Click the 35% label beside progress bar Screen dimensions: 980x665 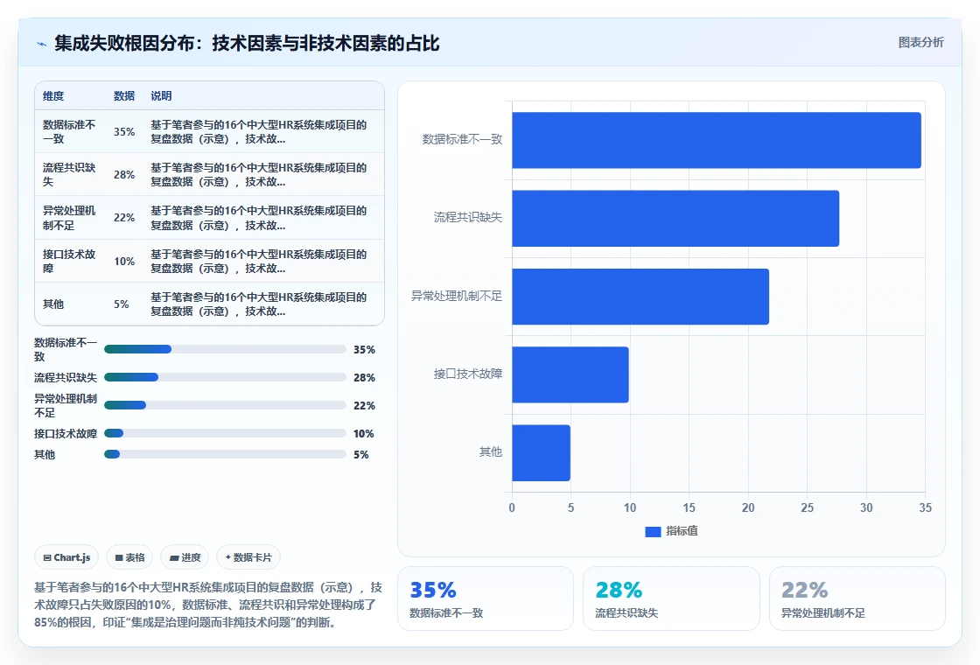(x=364, y=350)
